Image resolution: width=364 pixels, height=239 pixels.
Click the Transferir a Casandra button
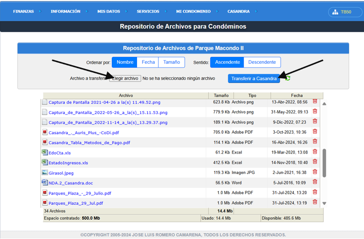254,78
